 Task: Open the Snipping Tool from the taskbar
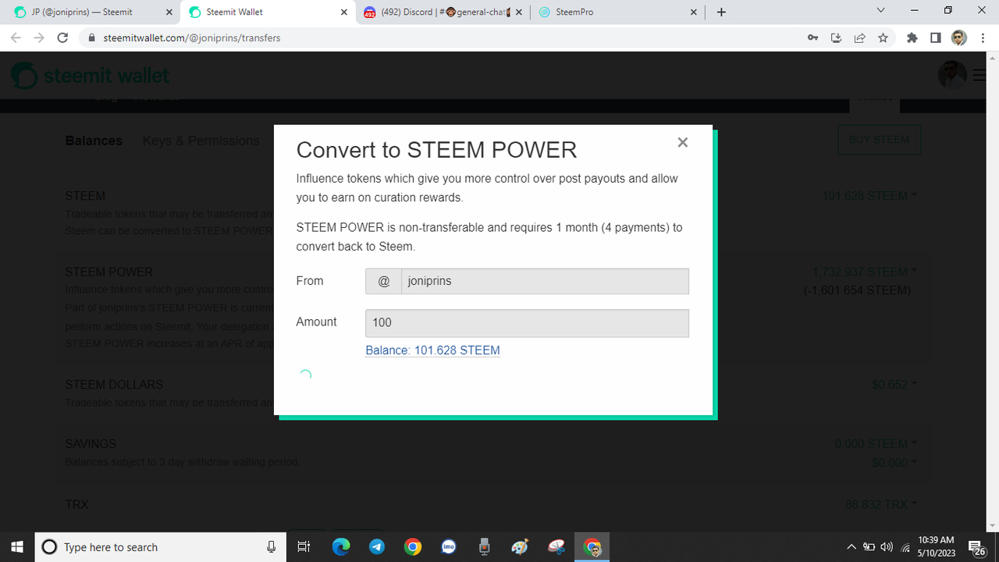556,547
